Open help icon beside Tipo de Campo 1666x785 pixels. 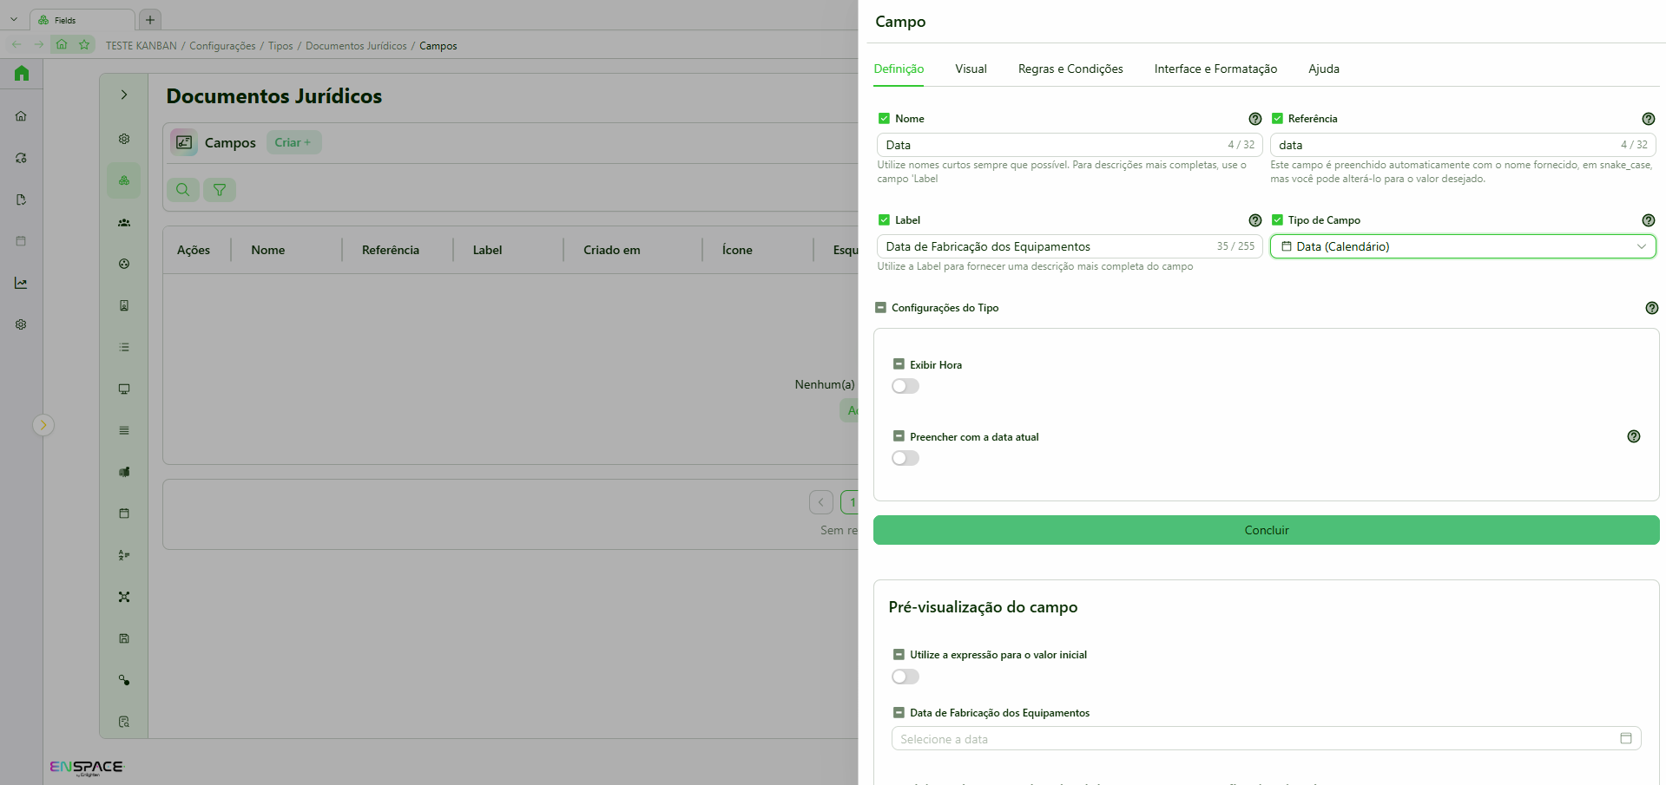pyautogui.click(x=1648, y=220)
